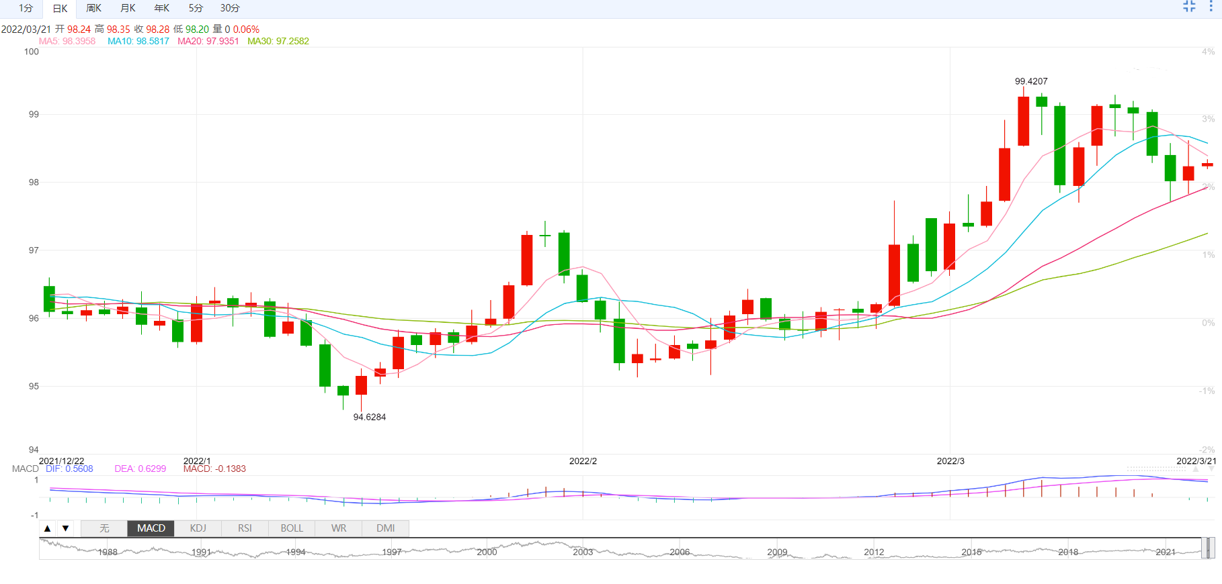The height and width of the screenshot is (584, 1222).
Task: Exit fullscreen with the collapse icon
Action: click(1189, 6)
